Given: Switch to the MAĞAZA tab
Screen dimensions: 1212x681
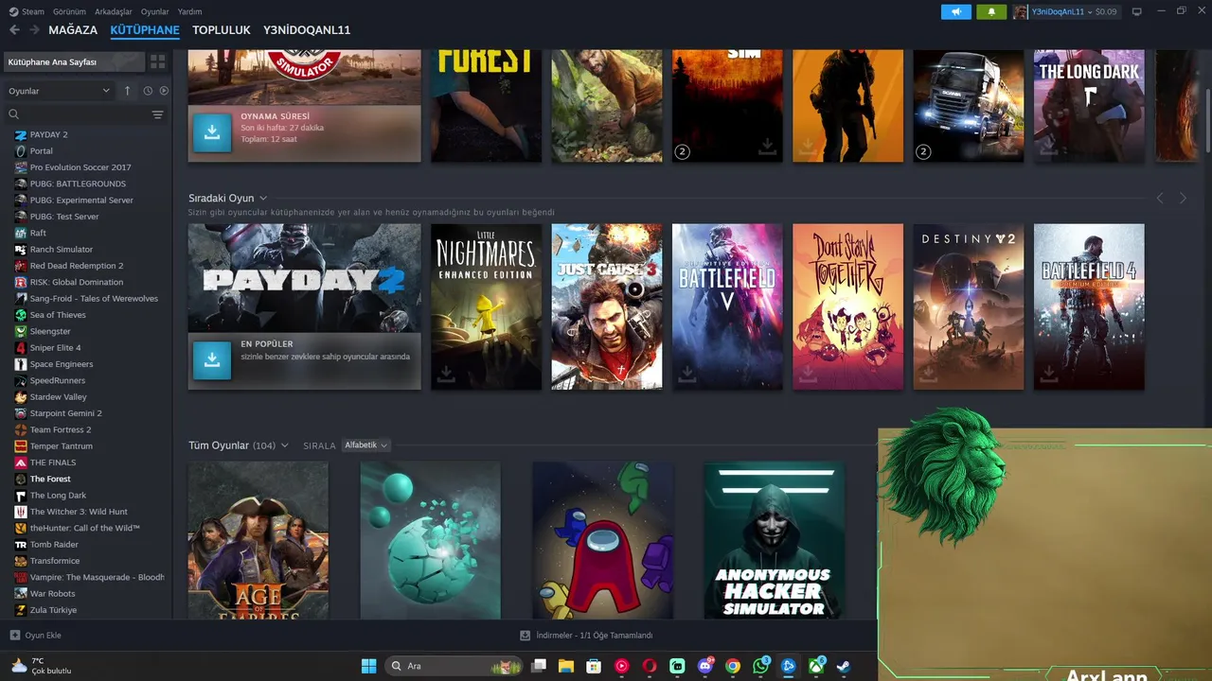Looking at the screenshot, I should click(73, 30).
